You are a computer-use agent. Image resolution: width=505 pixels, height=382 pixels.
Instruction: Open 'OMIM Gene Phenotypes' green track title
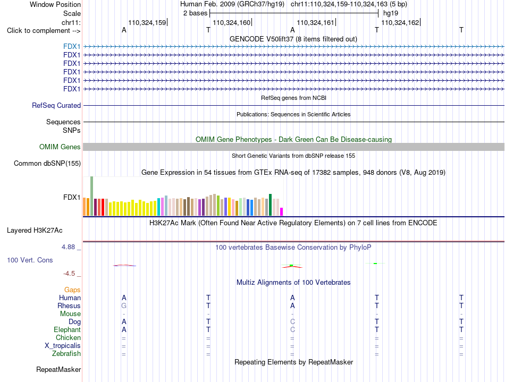(293, 139)
